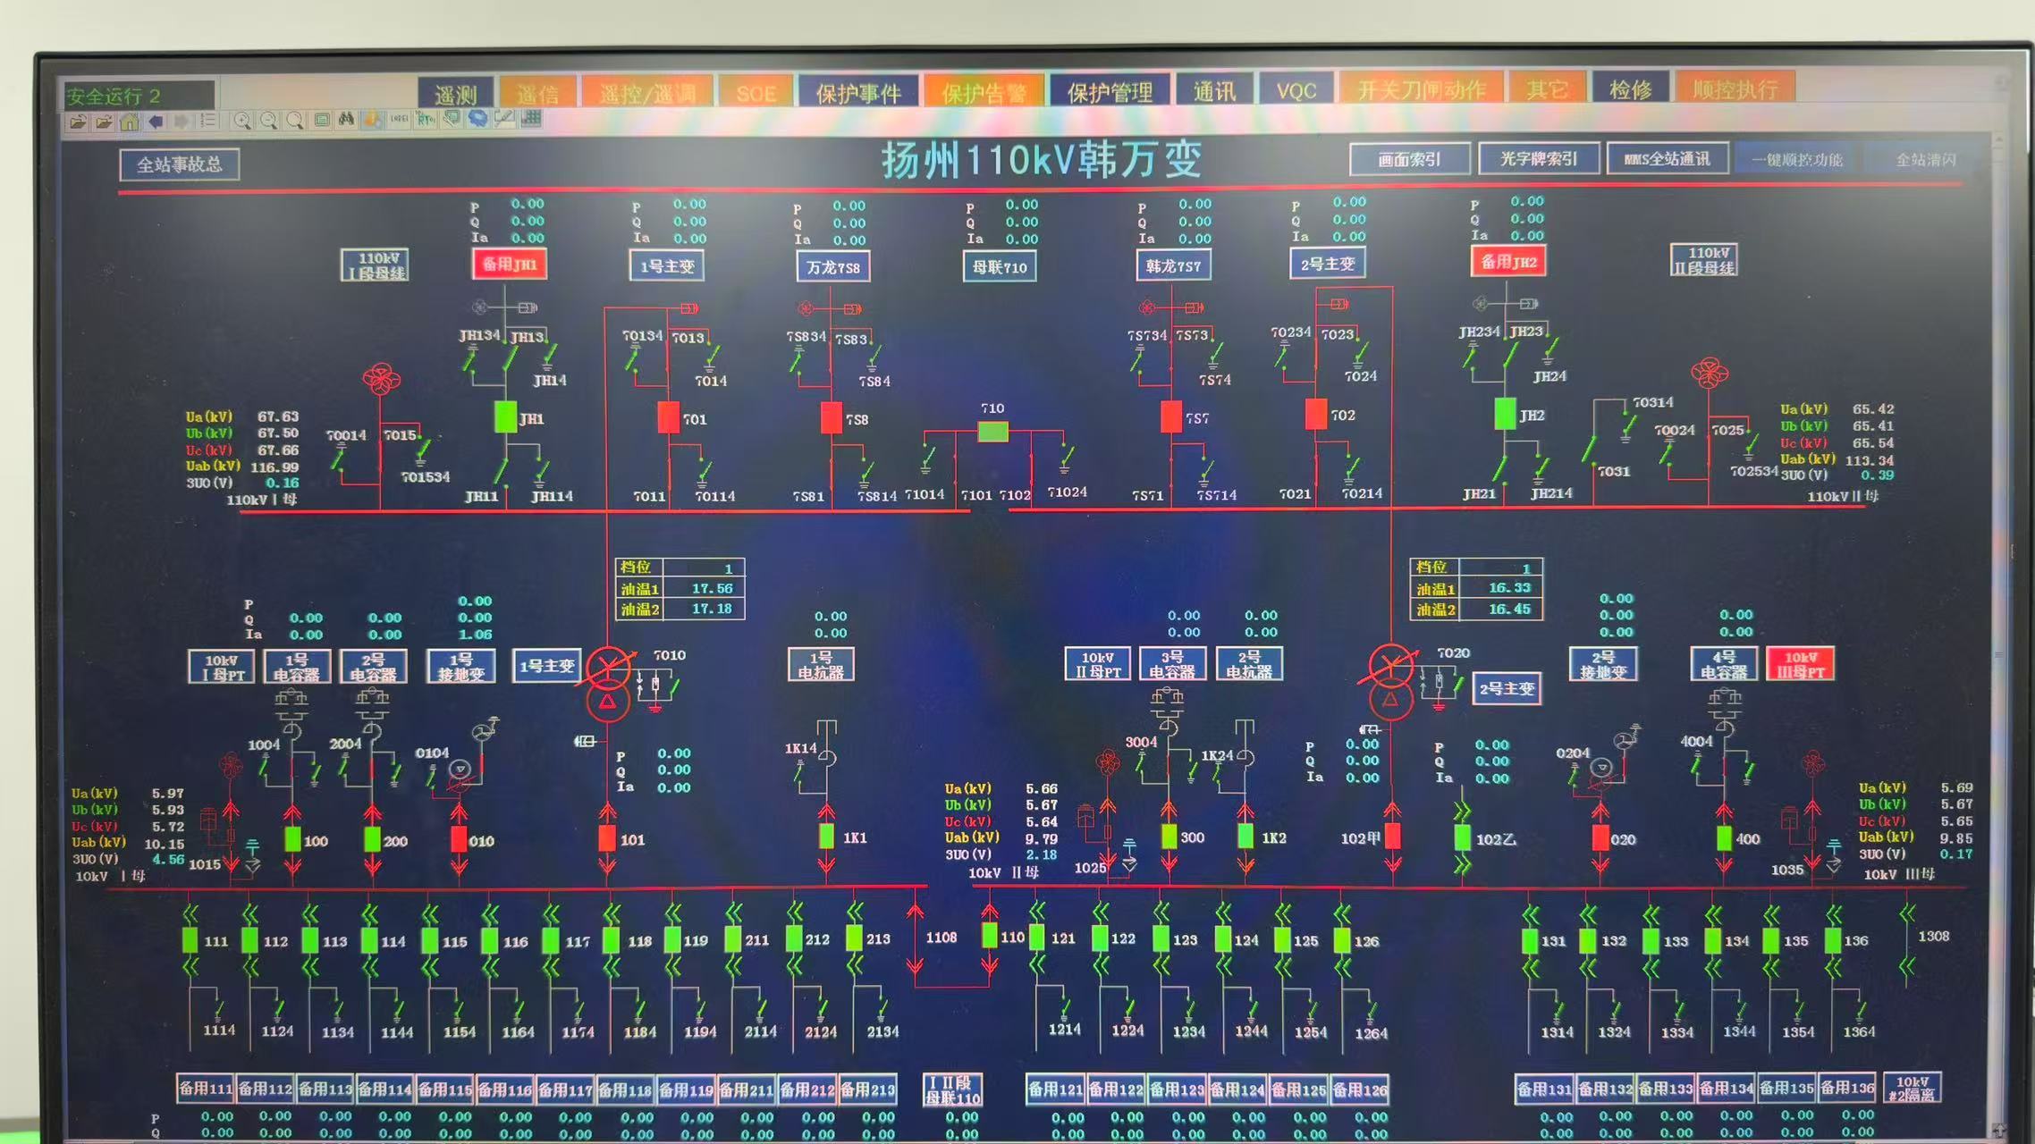Click the 安全运行 2 status display
This screenshot has height=1144, width=2035.
[139, 96]
